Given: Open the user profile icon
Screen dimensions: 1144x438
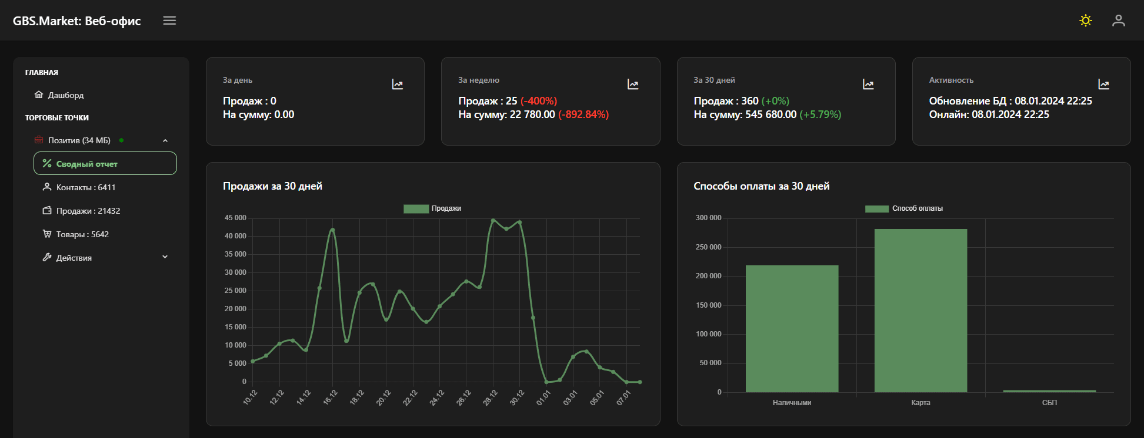Looking at the screenshot, I should [x=1118, y=21].
